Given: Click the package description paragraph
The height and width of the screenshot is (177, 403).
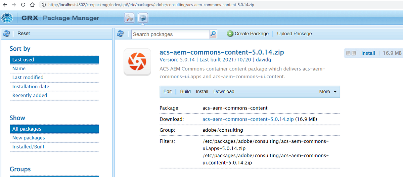Looking at the screenshot, I should pyautogui.click(x=242, y=73).
